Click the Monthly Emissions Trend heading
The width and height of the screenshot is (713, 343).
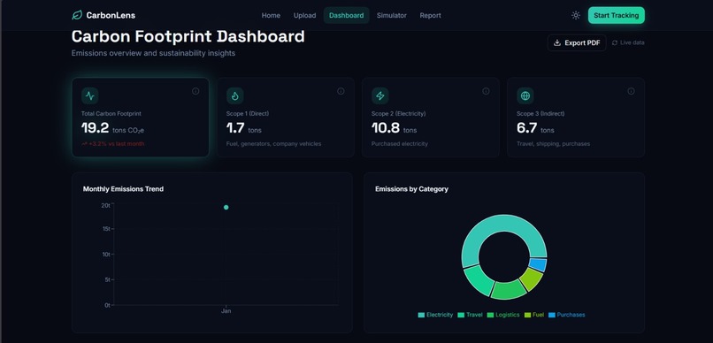click(x=123, y=189)
